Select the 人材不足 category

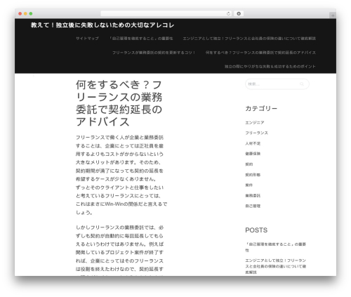point(253,143)
